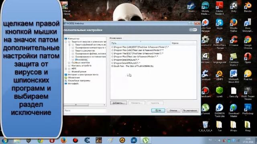Click the volume icon in system tray
The width and height of the screenshot is (257, 144).
point(219,140)
